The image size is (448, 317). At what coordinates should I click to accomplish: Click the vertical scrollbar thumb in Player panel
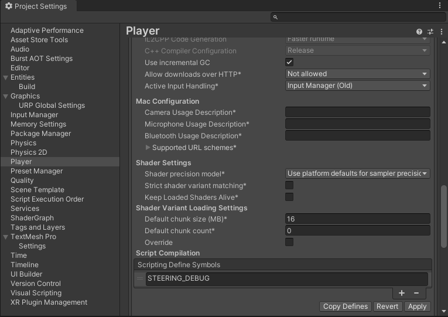click(x=444, y=217)
